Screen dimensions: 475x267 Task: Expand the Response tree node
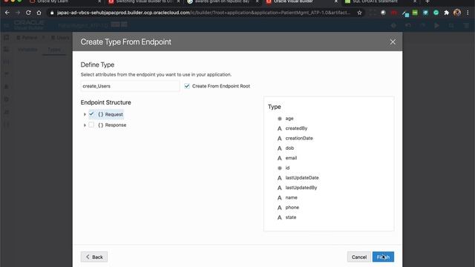pos(85,125)
